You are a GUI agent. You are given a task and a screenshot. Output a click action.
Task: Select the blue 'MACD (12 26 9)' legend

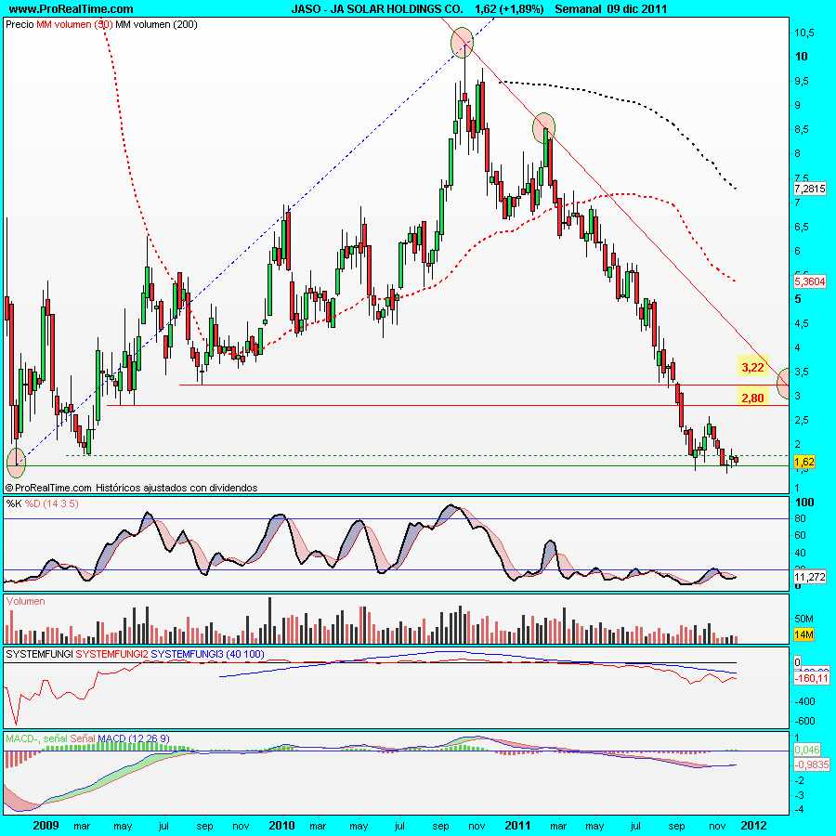[133, 739]
